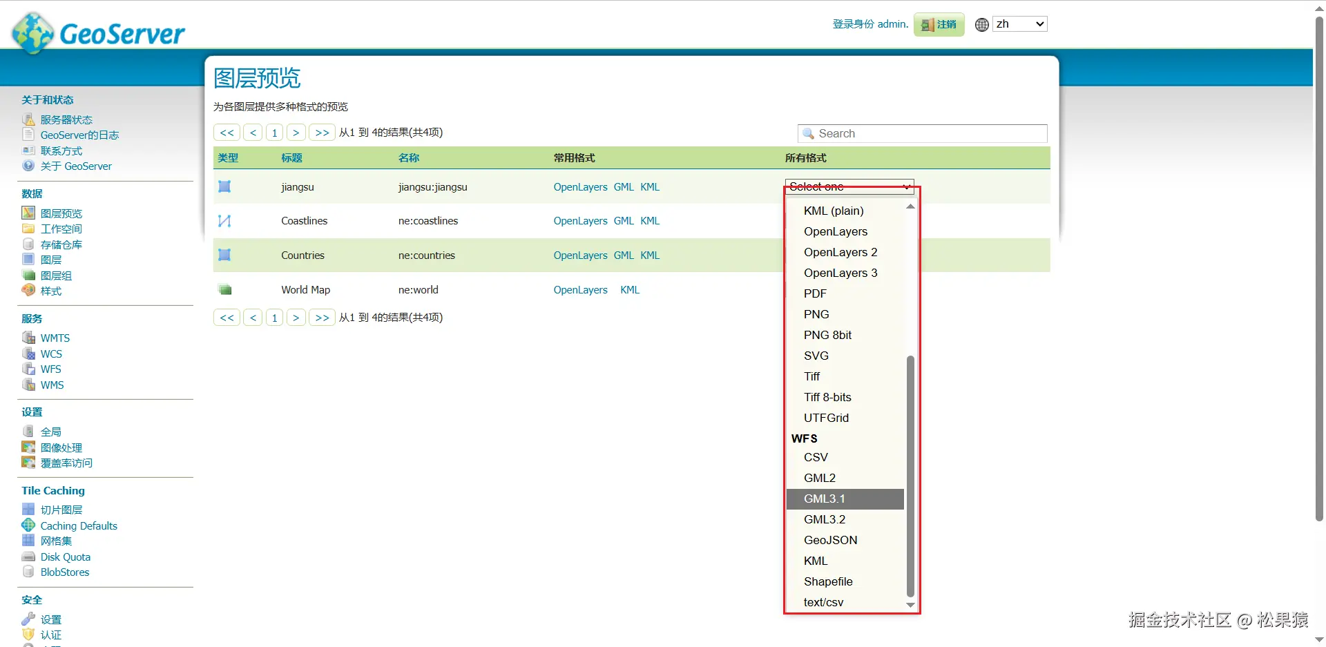The width and height of the screenshot is (1326, 647).
Task: Click the security settings wrench icon
Action: 28,619
